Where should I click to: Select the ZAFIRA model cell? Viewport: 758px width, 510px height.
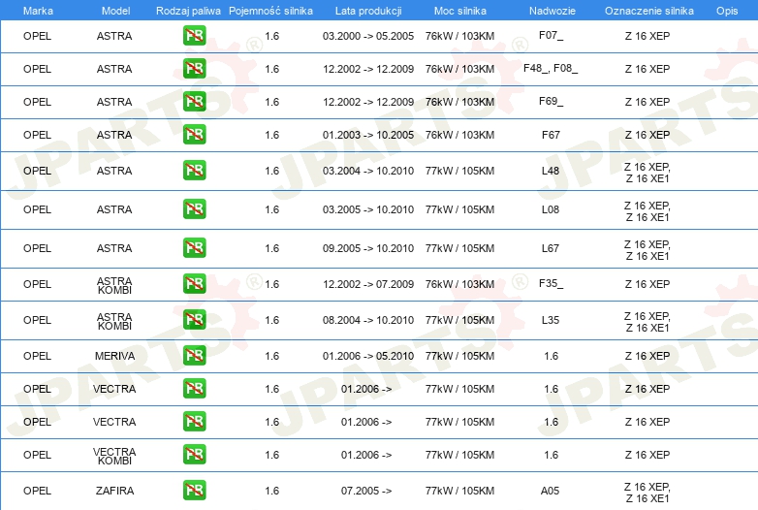pyautogui.click(x=114, y=491)
